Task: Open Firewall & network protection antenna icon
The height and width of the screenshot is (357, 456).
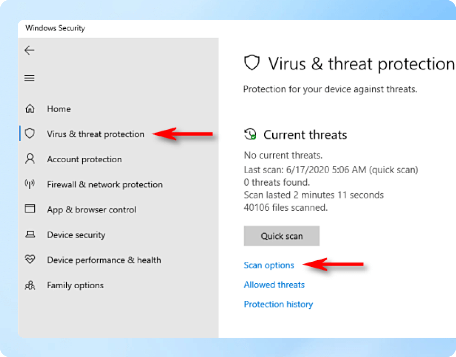Action: (30, 184)
